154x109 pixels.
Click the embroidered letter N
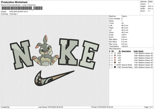coord(22,55)
